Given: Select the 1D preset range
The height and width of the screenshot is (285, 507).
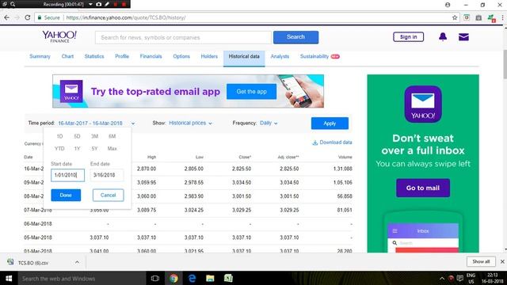Looking at the screenshot, I should [60, 136].
